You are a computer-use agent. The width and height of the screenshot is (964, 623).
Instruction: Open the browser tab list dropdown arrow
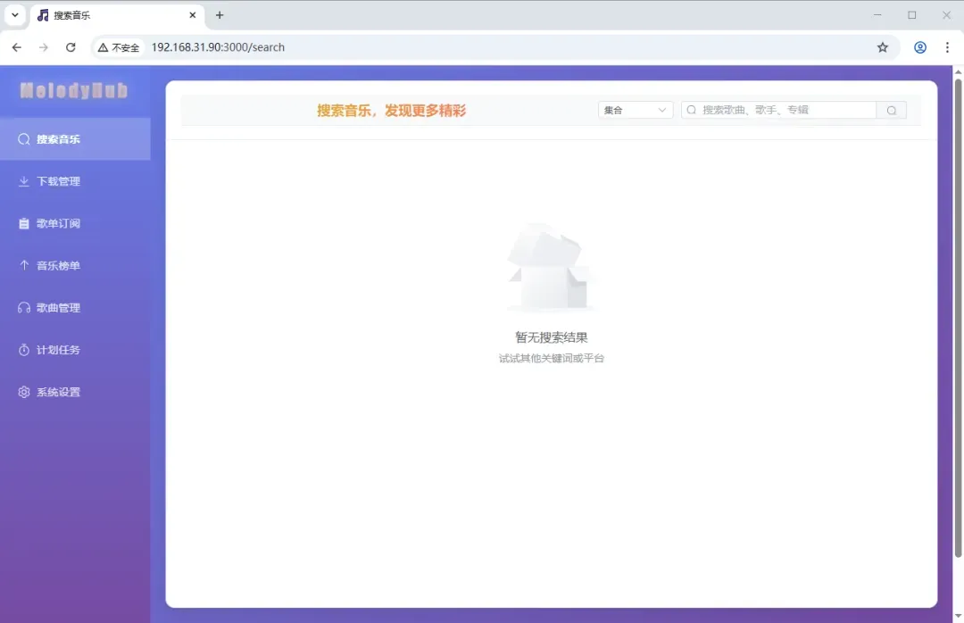(15, 15)
